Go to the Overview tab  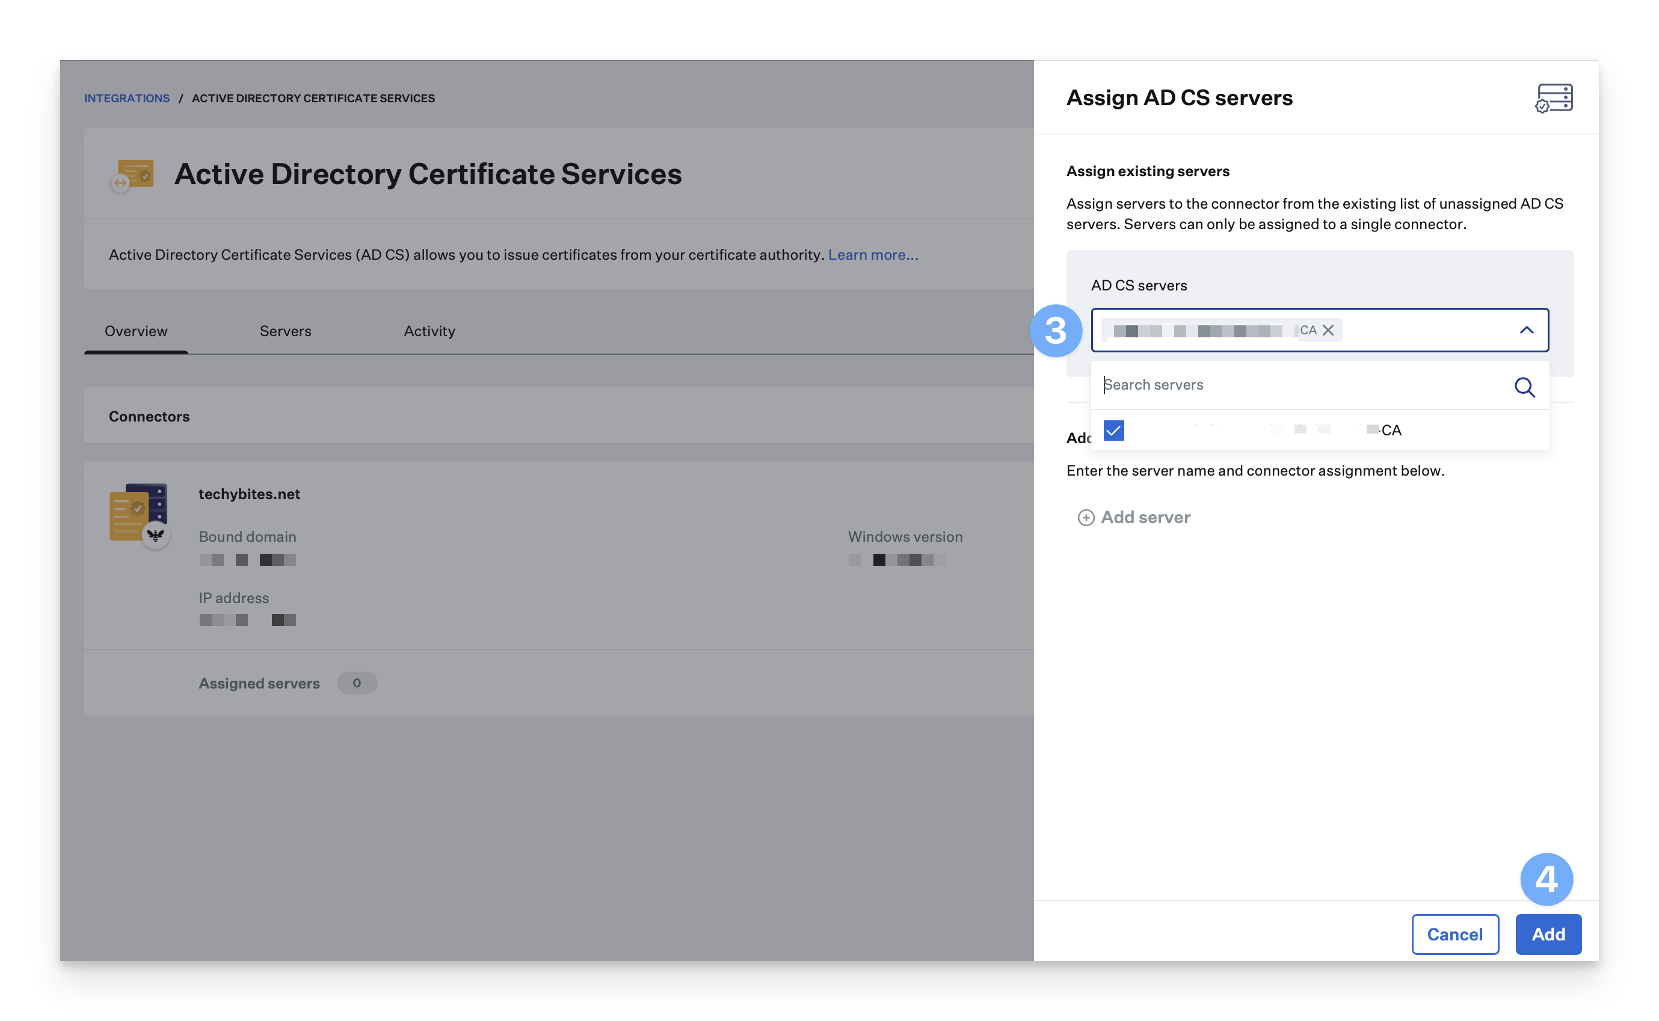point(136,331)
